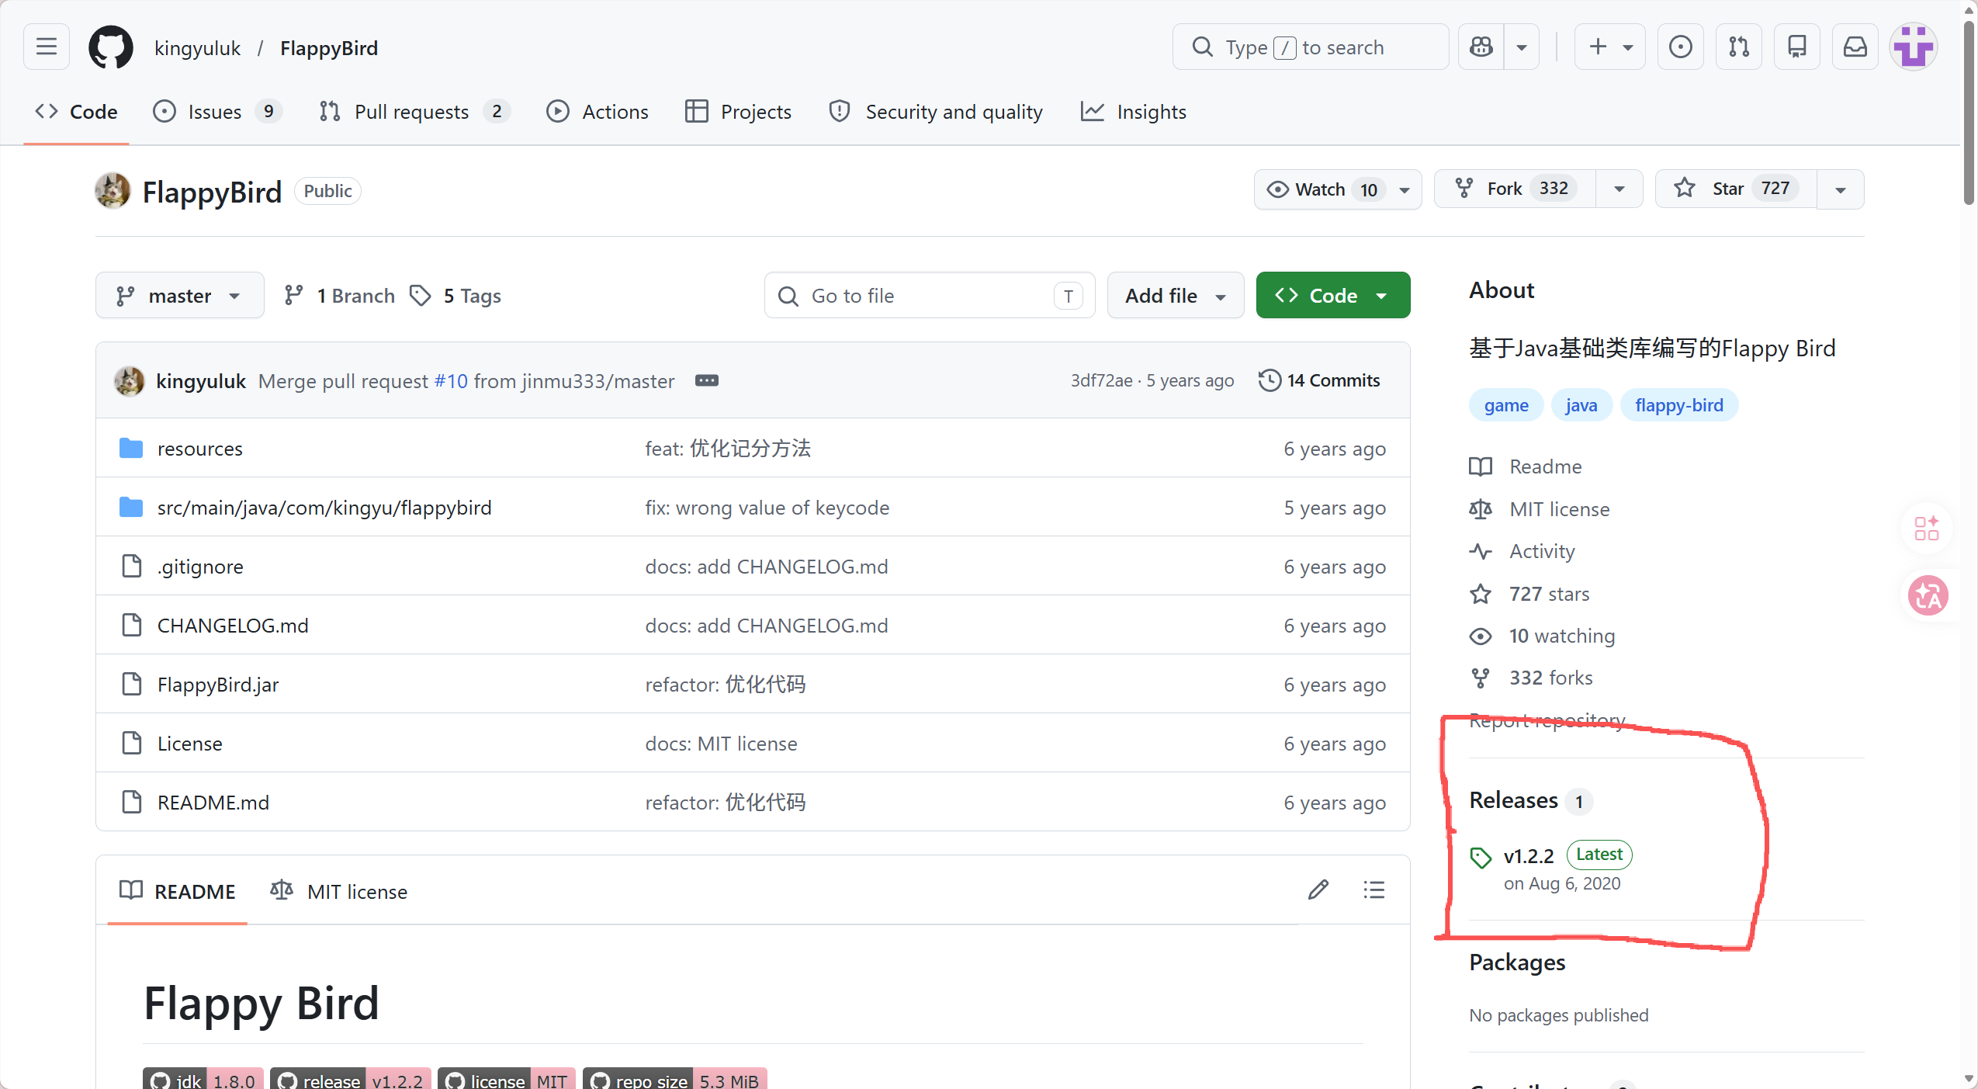Screen dimensions: 1978x1089
Task: Switch to the Issues tab
Action: click(x=218, y=112)
